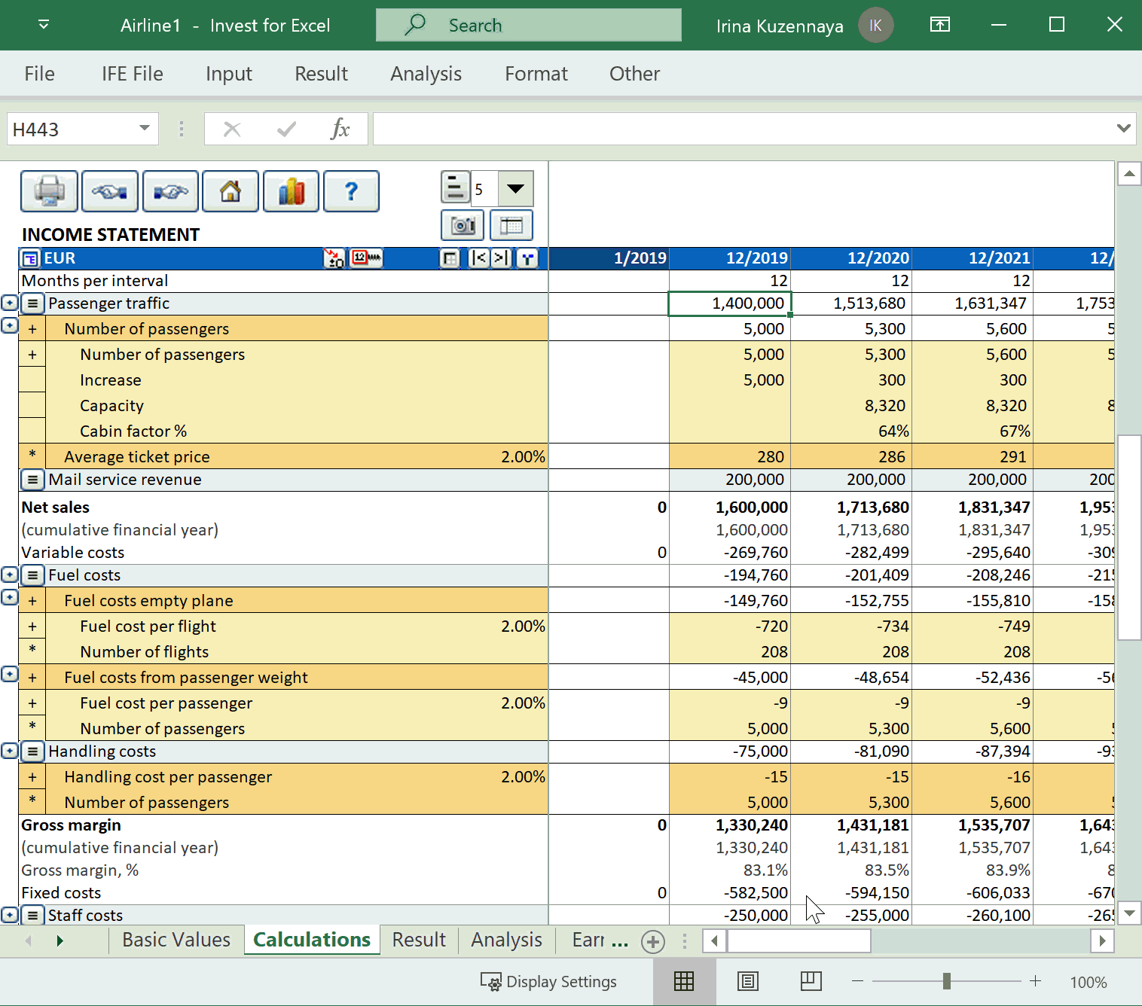Expand the formula bar chevron

[x=1123, y=129]
